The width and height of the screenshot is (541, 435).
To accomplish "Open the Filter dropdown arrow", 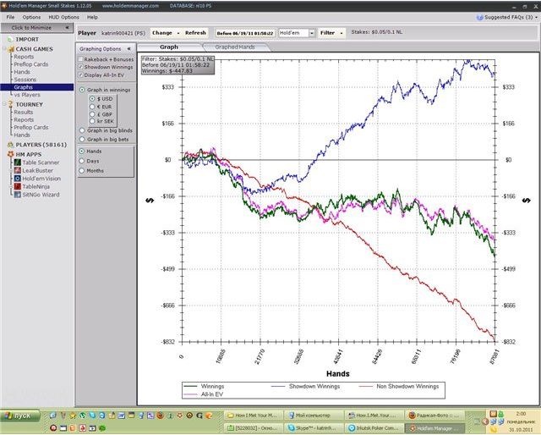I will click(x=342, y=33).
